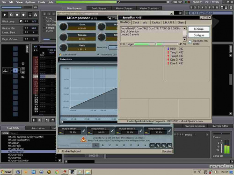Screen dimensions: 234x175
Task: Switch to Track Scopes tab
Action: coord(99,8)
